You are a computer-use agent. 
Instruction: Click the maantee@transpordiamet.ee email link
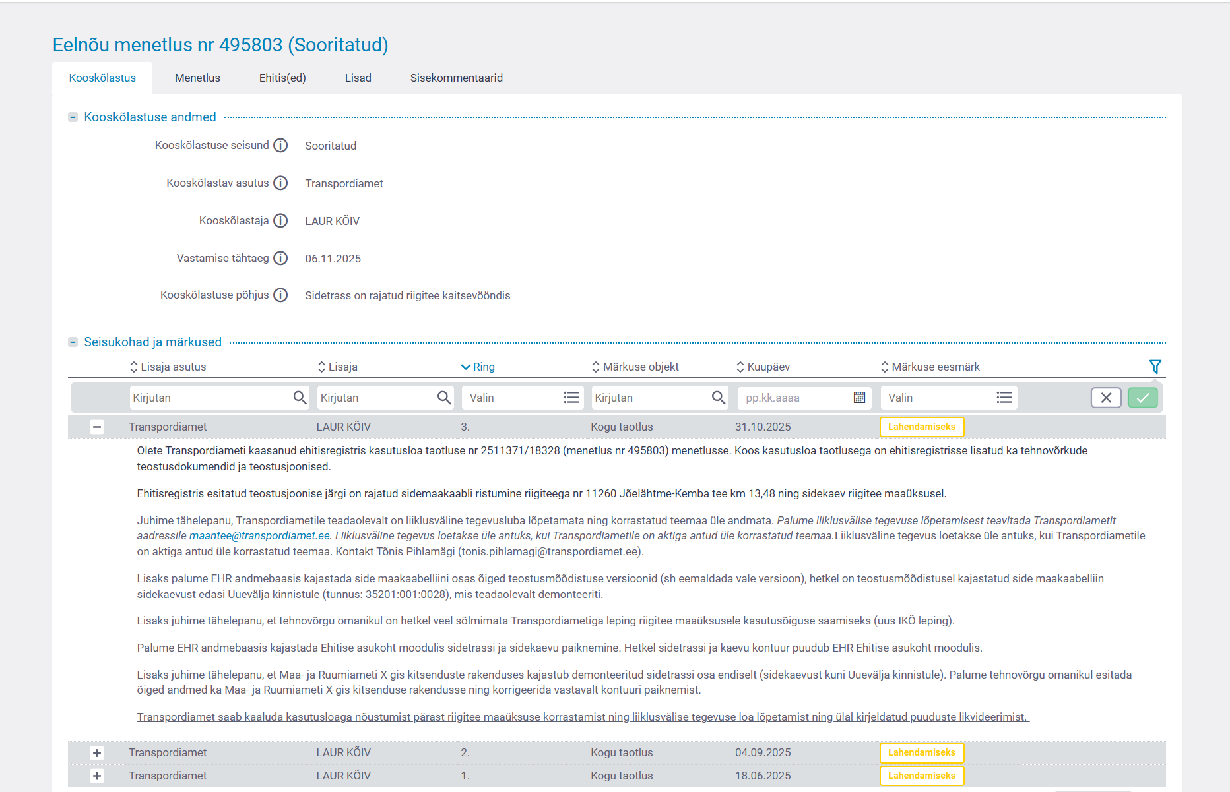point(259,536)
